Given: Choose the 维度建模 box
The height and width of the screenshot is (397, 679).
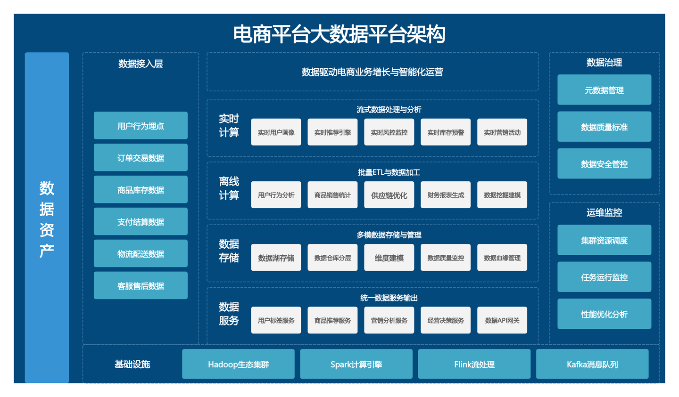Looking at the screenshot, I should point(389,258).
